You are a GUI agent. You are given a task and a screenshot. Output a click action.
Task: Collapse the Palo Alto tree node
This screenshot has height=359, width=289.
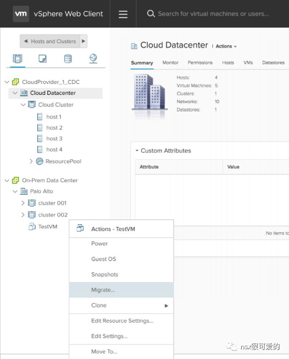tap(15, 191)
